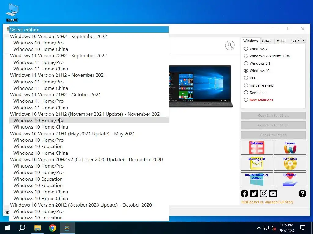
Task: Click Windows 10 Education under 20H2 October 2020
Action: point(89,218)
